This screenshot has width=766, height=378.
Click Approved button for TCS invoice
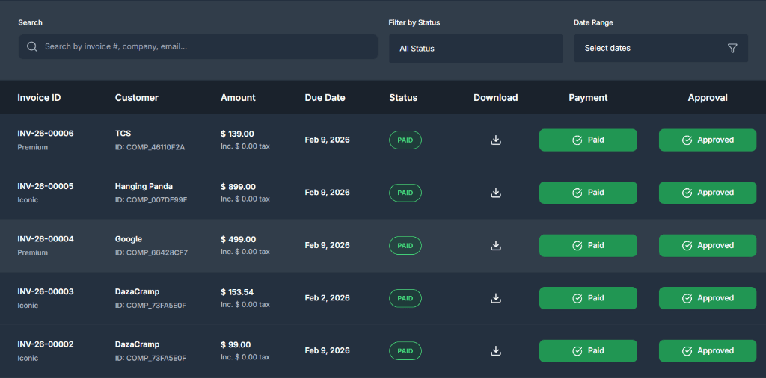708,140
